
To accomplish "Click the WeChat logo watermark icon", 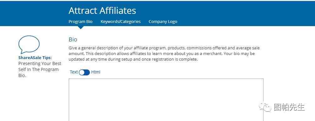I will coord(265,107).
